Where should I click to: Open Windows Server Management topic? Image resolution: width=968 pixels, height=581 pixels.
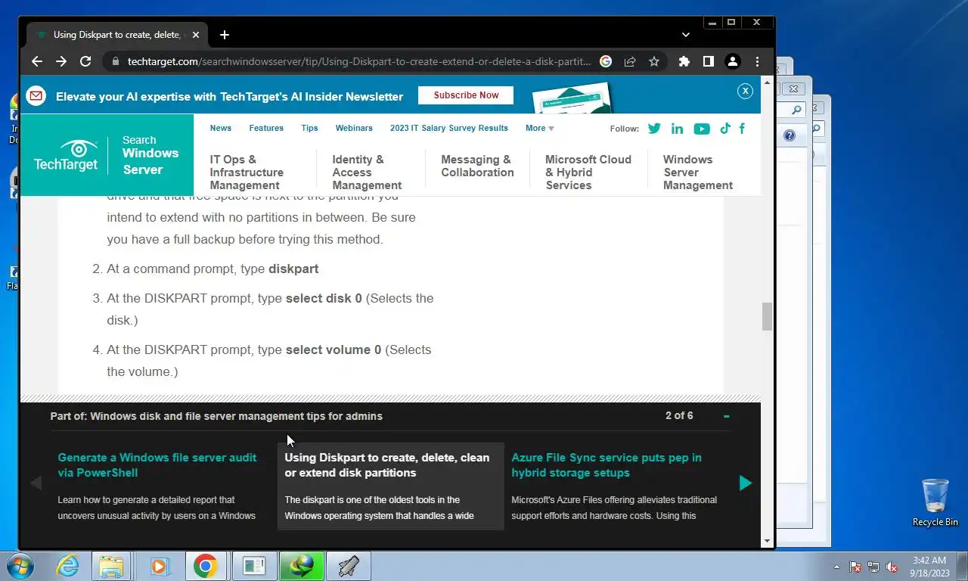pyautogui.click(x=698, y=172)
